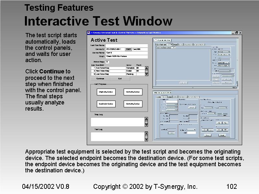Toggle the checkbox in the bottom-right connect section
Image resolution: width=259 pixels, height=194 pixels.
(x=201, y=121)
